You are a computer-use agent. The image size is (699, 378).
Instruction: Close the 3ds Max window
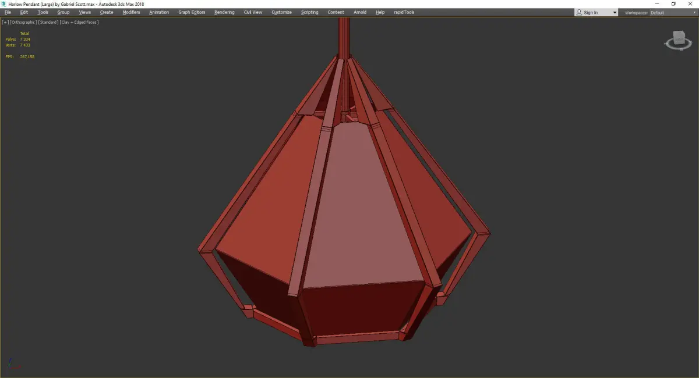[x=690, y=3]
